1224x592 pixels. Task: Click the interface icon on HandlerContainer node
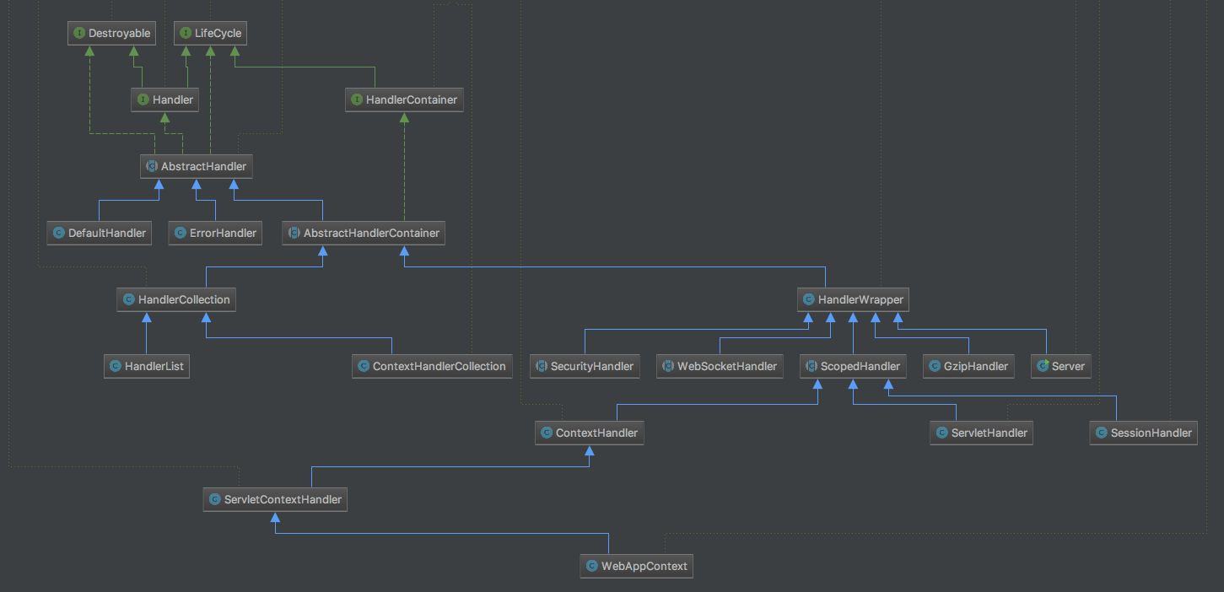[357, 100]
